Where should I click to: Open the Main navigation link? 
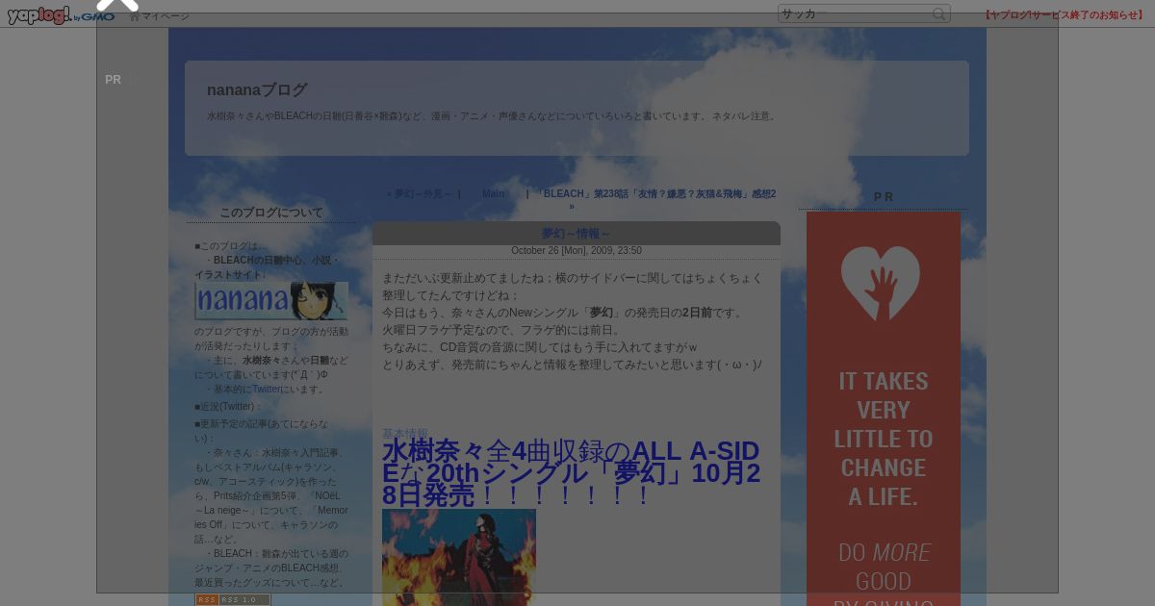(x=493, y=193)
